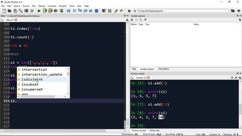Open the Edit menu
Screen dimensions: 242x136
9,6
